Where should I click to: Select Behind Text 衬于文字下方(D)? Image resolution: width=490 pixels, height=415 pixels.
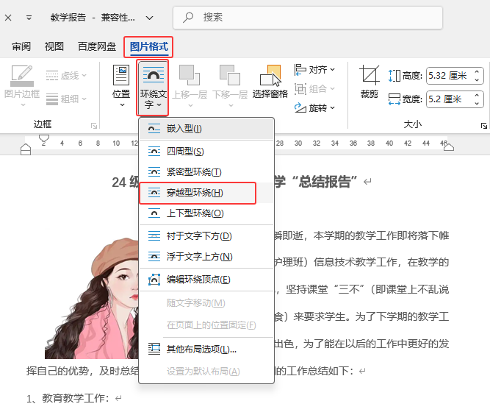(x=206, y=235)
